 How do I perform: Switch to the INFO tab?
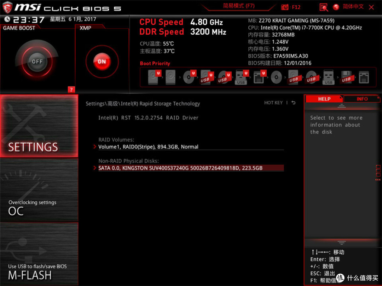point(362,99)
